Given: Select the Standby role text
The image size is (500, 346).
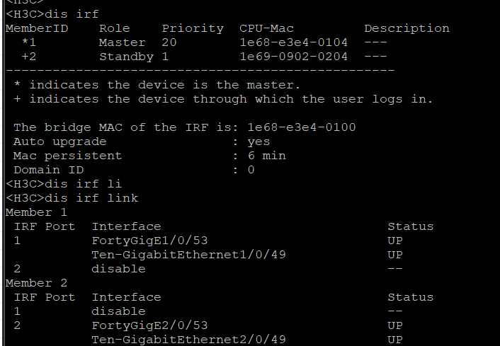Looking at the screenshot, I should click(126, 57).
